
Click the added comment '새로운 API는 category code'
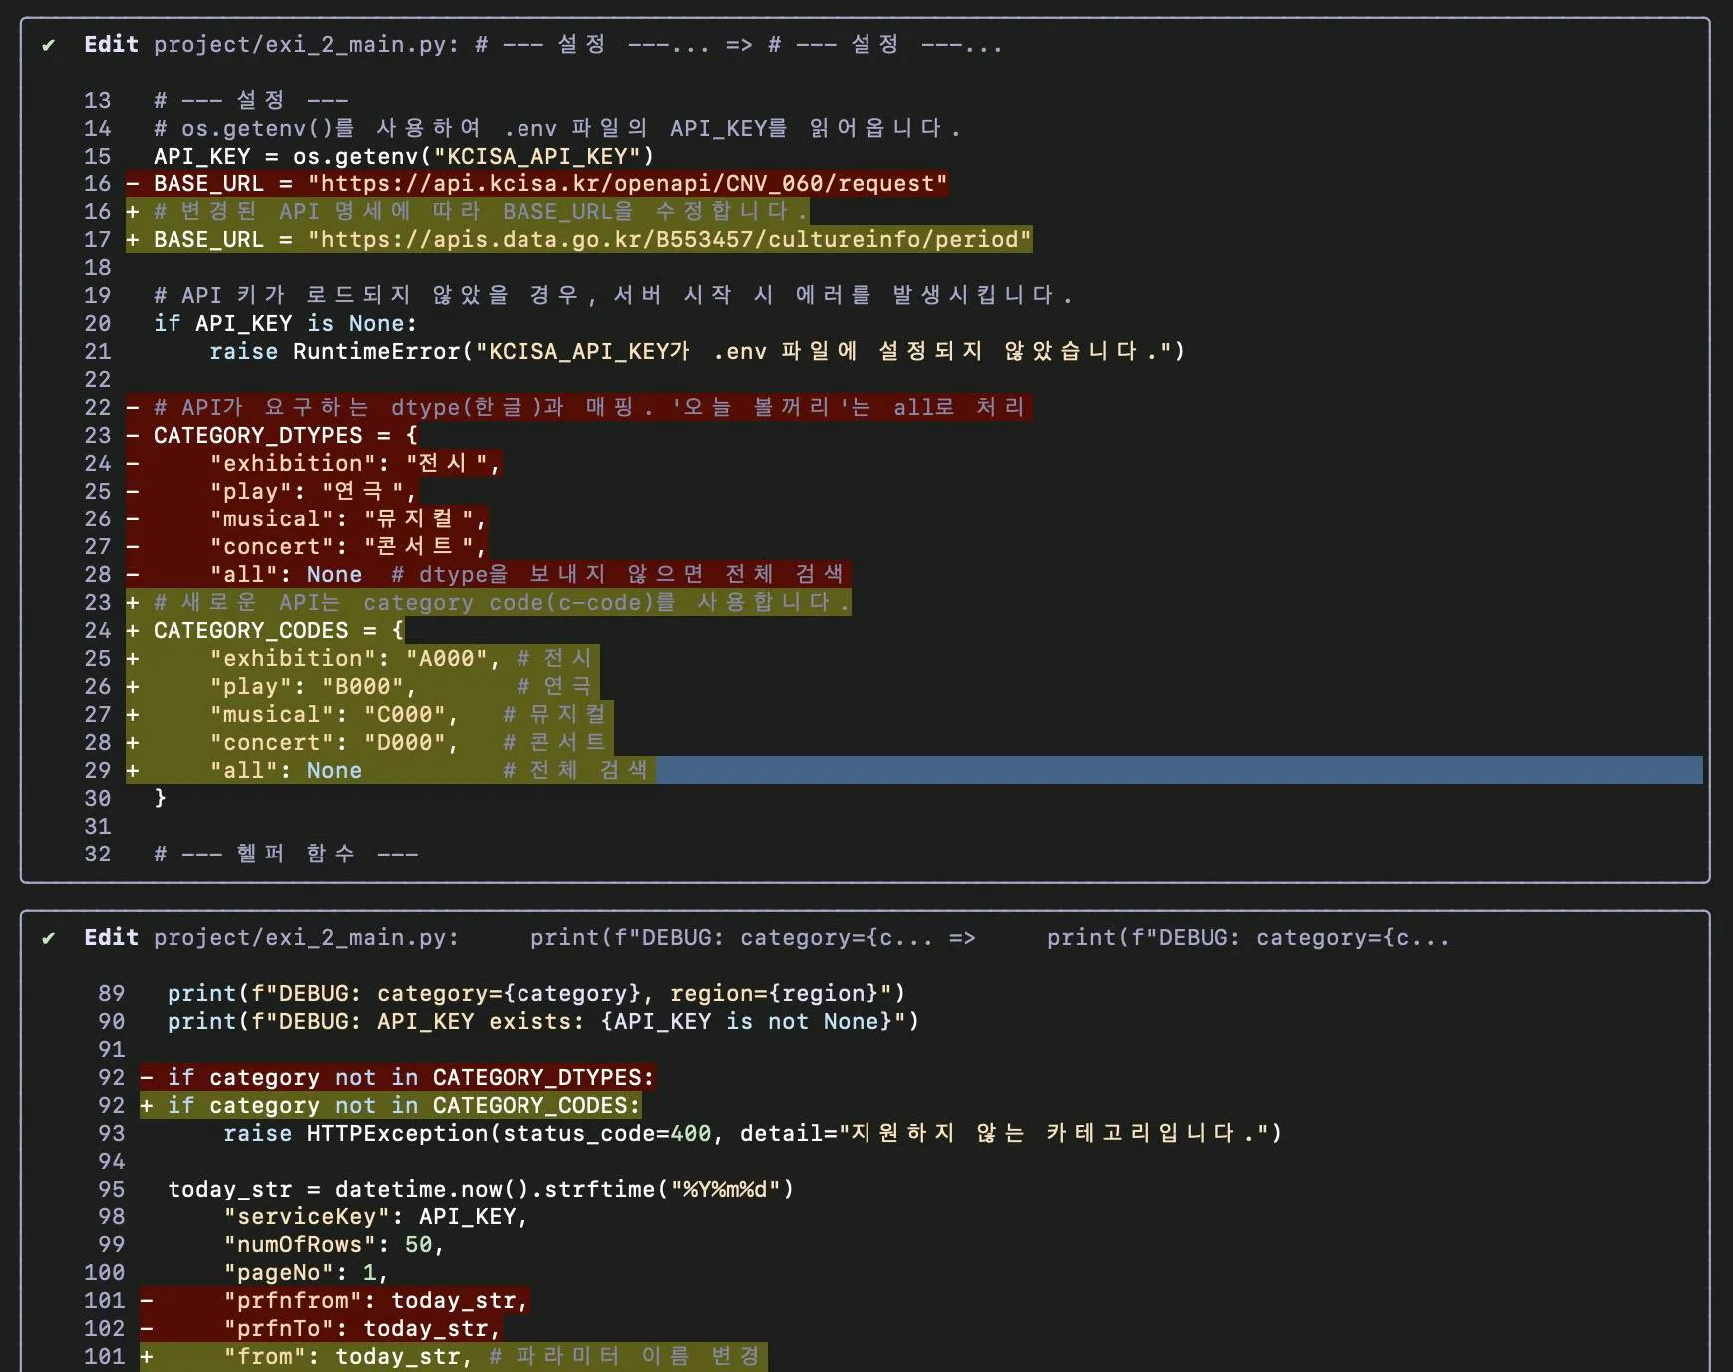(x=489, y=603)
